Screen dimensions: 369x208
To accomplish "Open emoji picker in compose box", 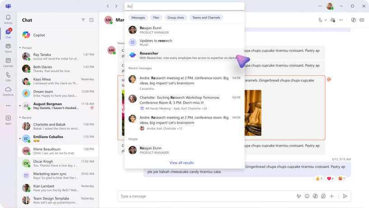I will pyautogui.click(x=307, y=196).
